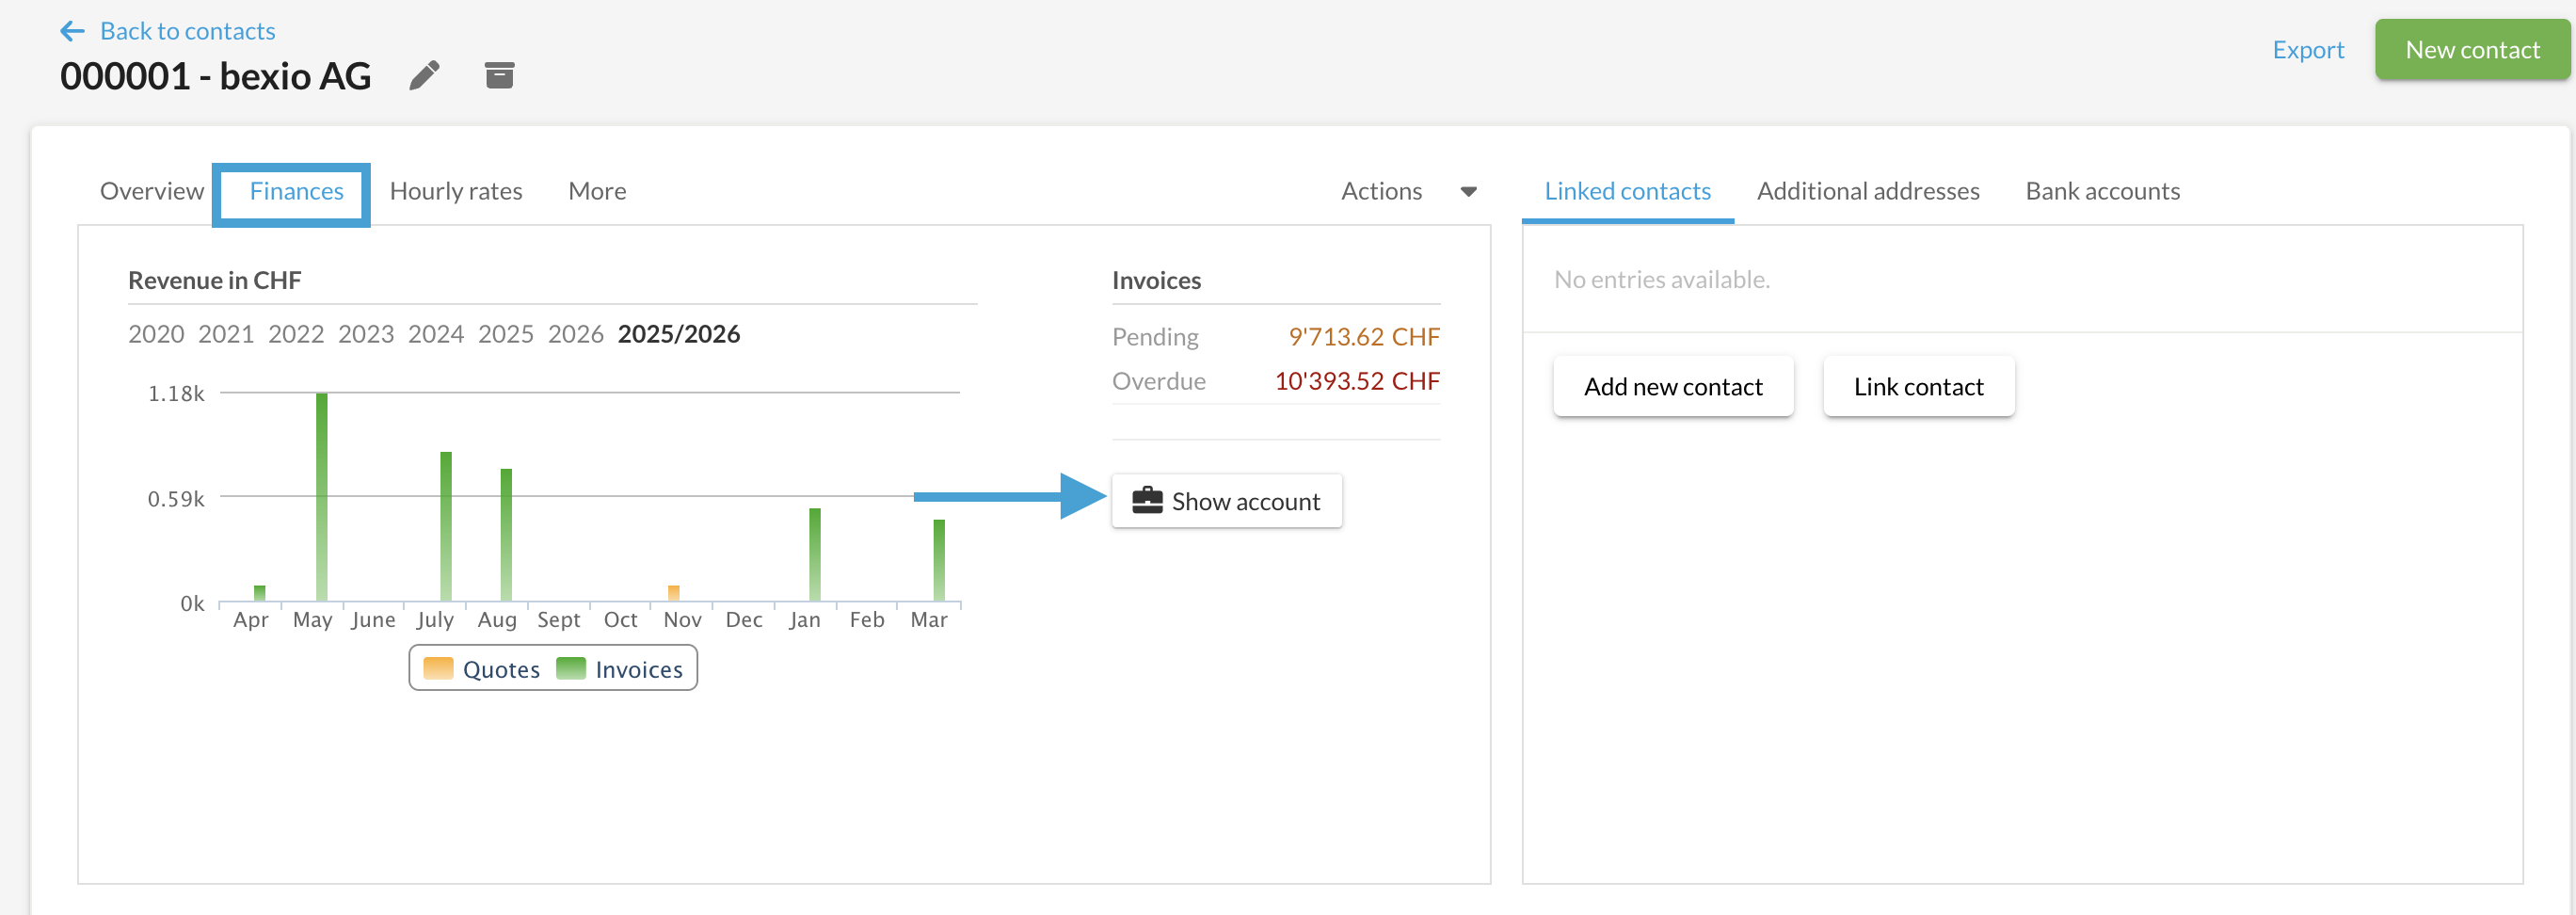Click the back arrow icon before Back to contacts
Image resolution: width=2576 pixels, height=915 pixels.
[x=72, y=31]
